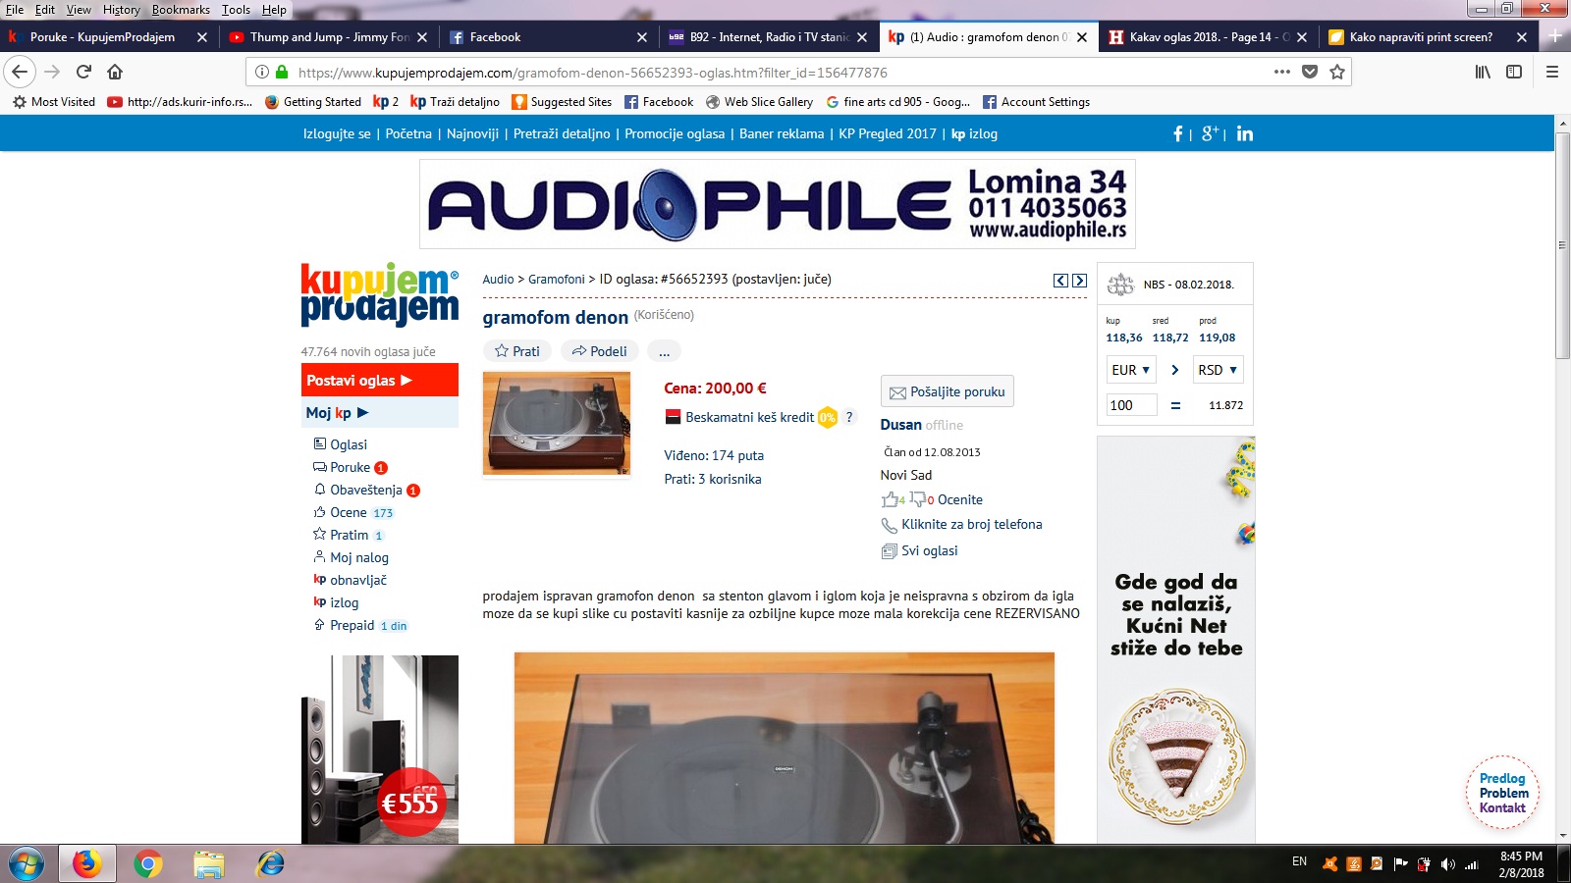Open the Bookmarks menu
The width and height of the screenshot is (1571, 883).
coord(181,10)
